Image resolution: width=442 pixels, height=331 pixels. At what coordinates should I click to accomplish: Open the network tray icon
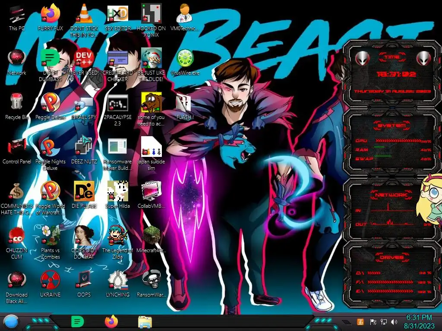[x=384, y=322]
